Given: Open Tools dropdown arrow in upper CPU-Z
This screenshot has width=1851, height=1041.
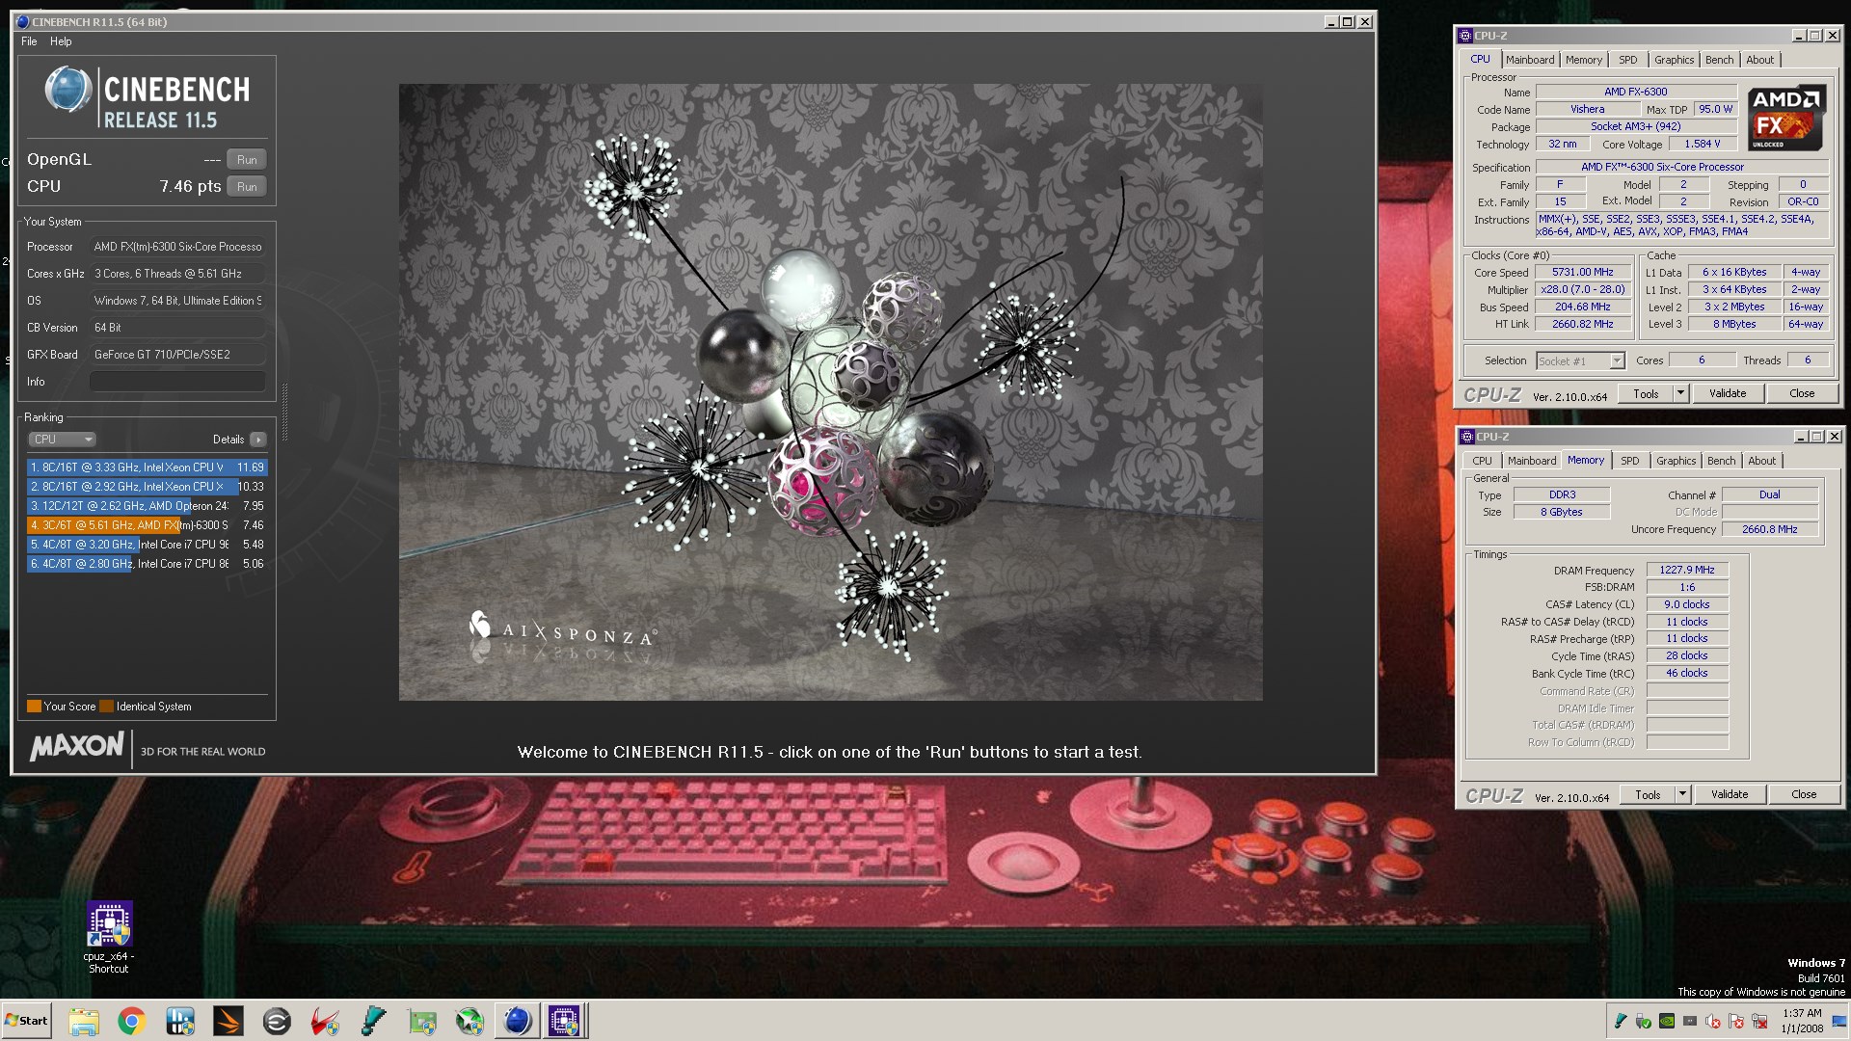Looking at the screenshot, I should 1680,393.
